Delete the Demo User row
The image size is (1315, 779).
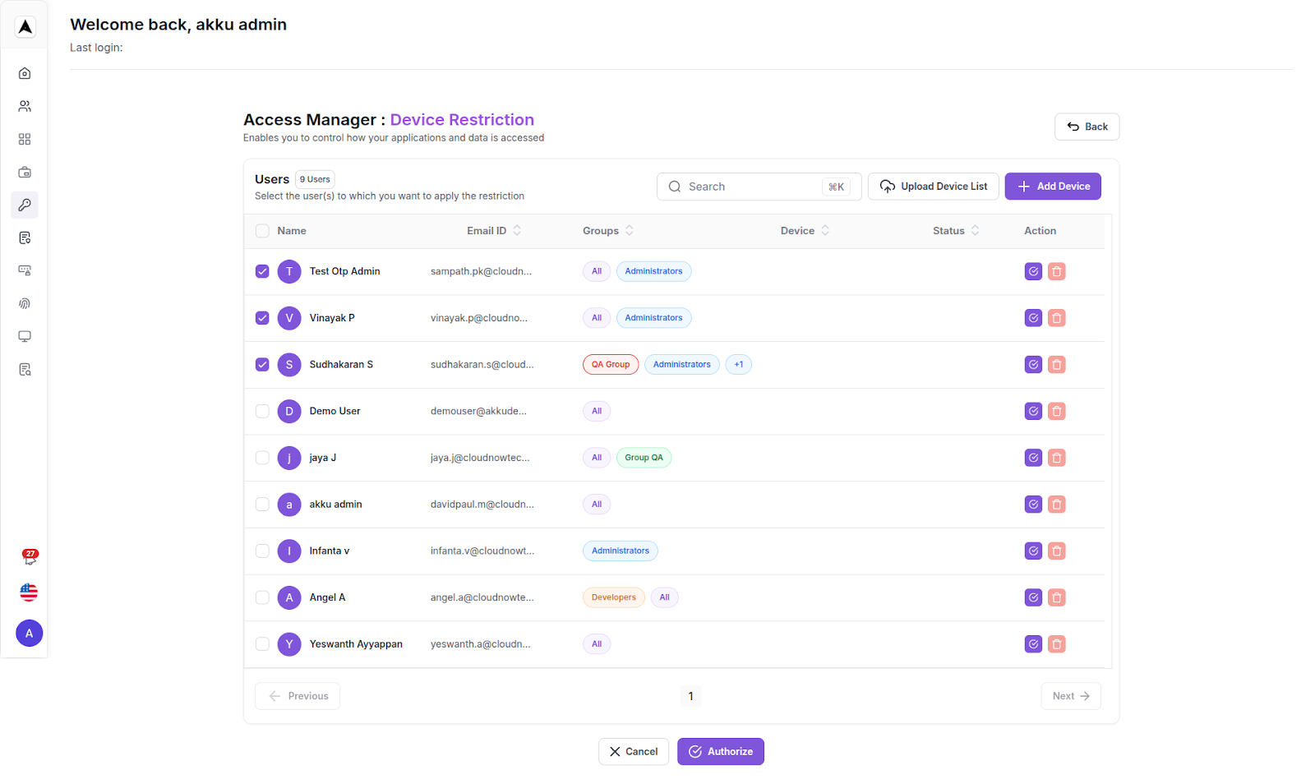coord(1057,411)
